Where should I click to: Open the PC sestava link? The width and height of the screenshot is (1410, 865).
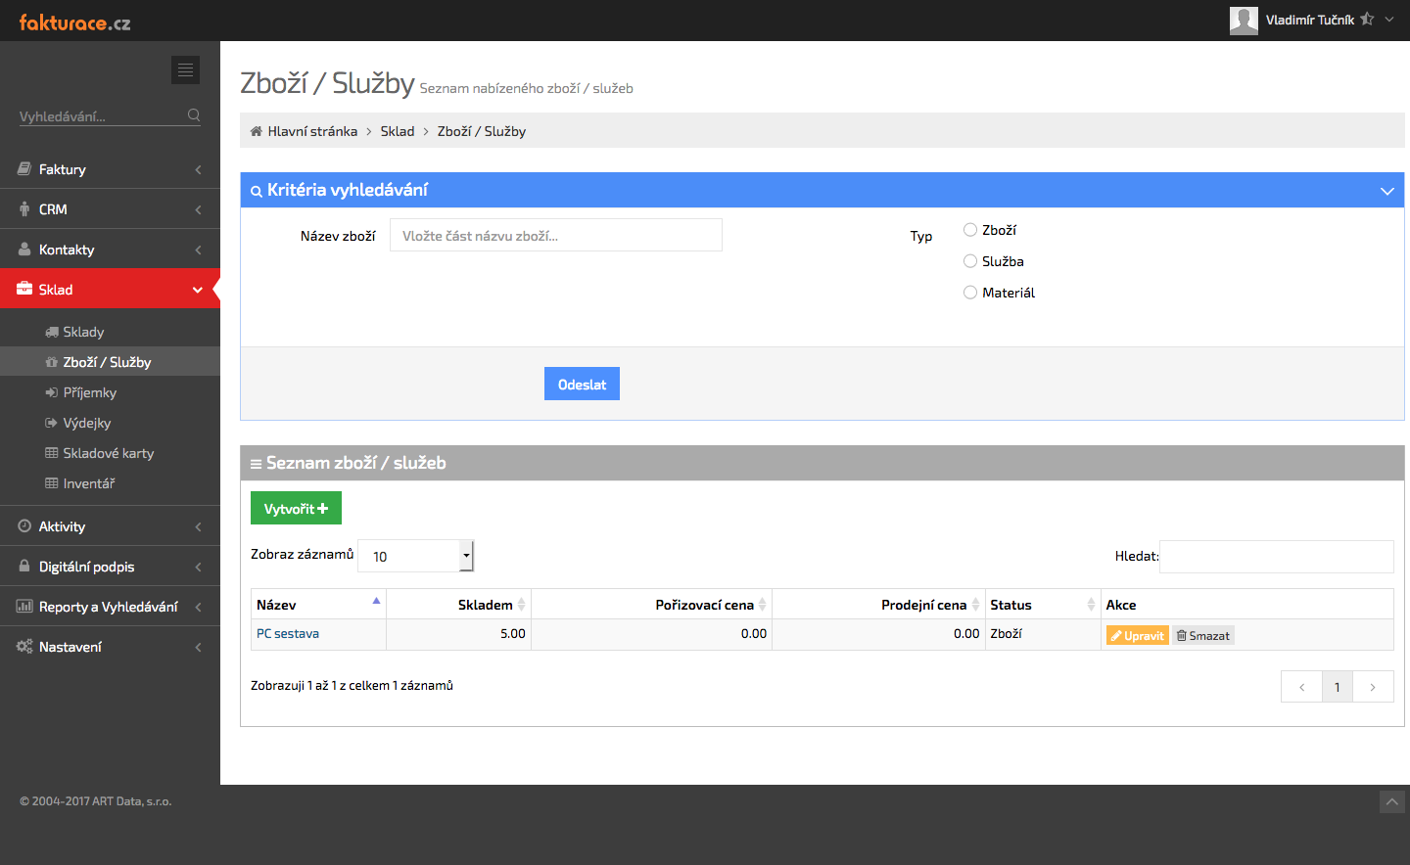[288, 633]
